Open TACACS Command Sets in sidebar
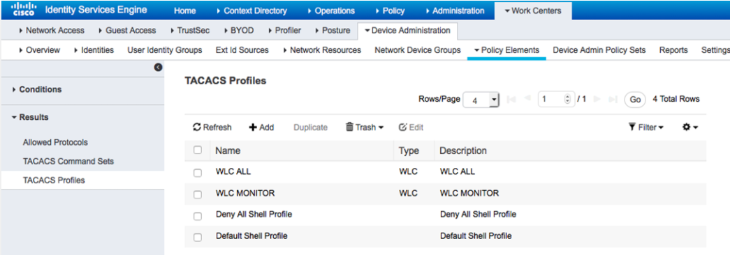Viewport: 730px width, 255px height. tap(68, 161)
